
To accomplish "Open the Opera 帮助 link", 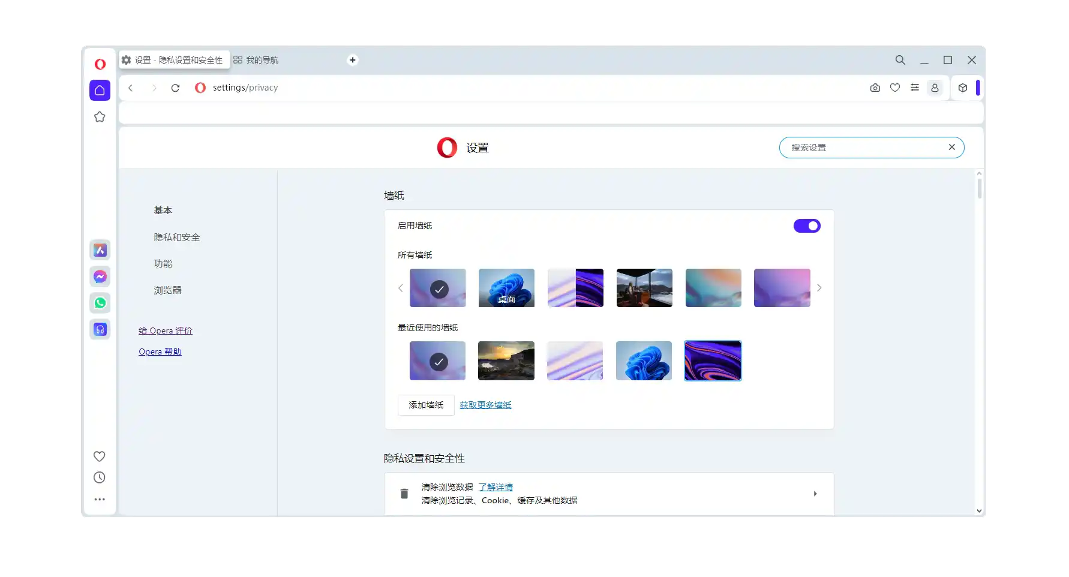I will [x=160, y=352].
